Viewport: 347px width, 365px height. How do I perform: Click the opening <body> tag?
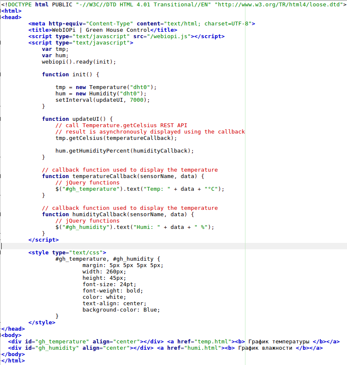pyautogui.click(x=11, y=335)
